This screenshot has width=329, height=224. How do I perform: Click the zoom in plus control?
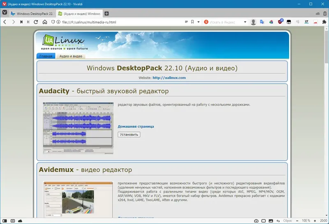tap(315, 221)
